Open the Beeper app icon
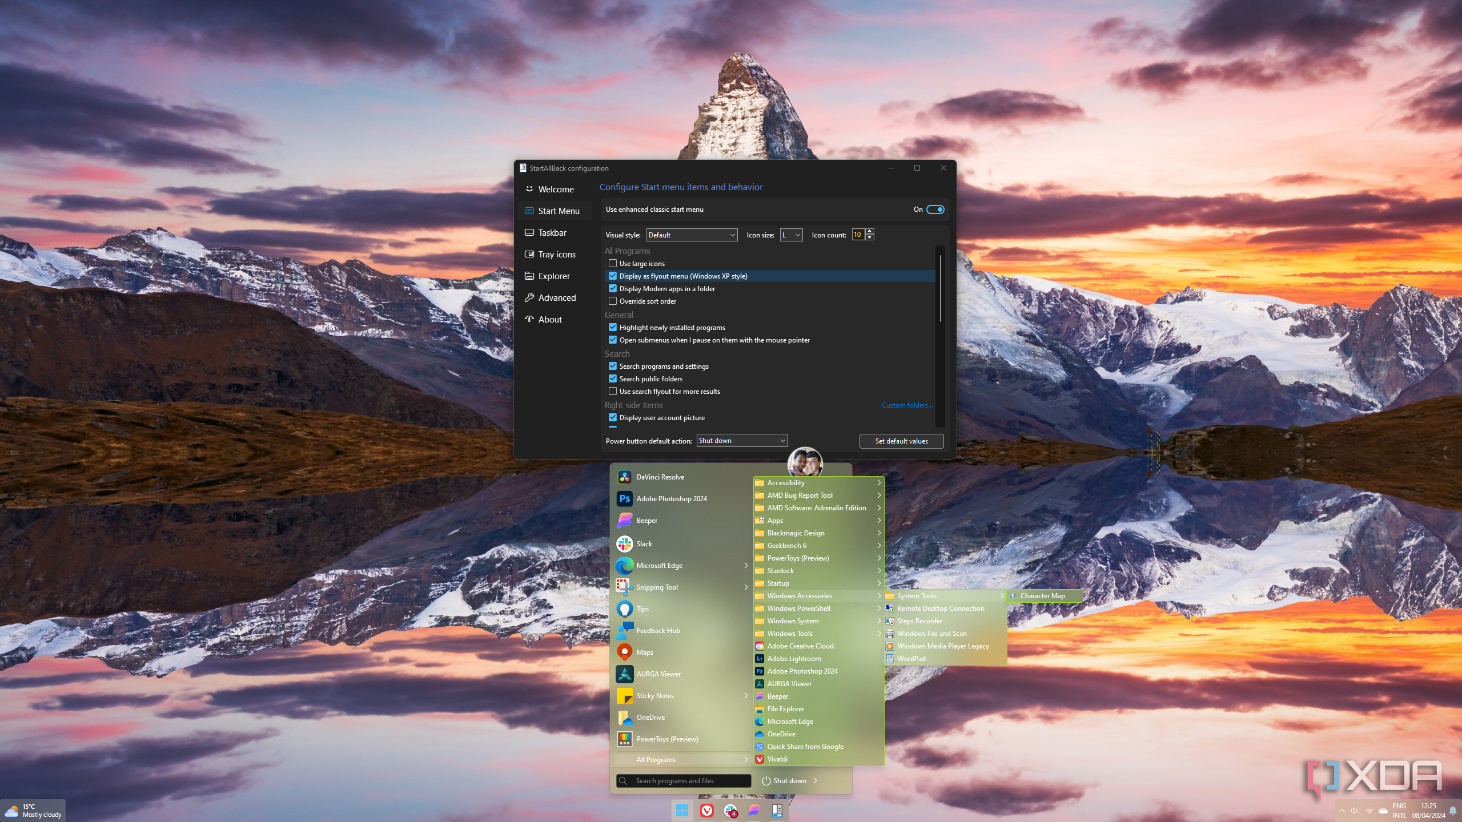This screenshot has height=822, width=1462. 625,521
